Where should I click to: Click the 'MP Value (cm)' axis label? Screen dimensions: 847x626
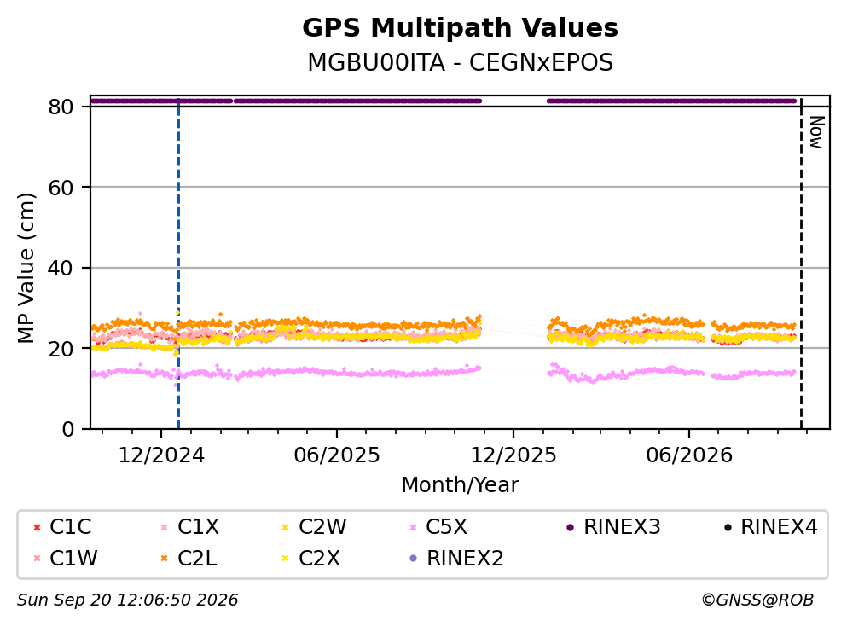pos(26,268)
